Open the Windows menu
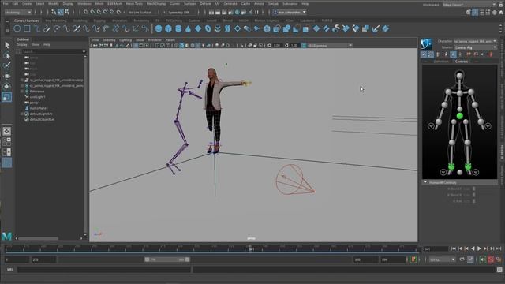 84,3
